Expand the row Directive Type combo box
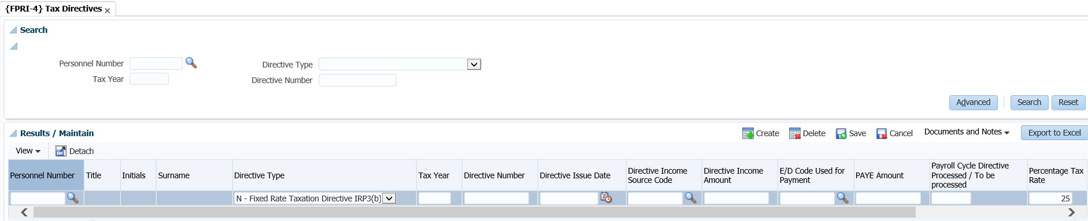This screenshot has height=221, width=1088. [390, 198]
